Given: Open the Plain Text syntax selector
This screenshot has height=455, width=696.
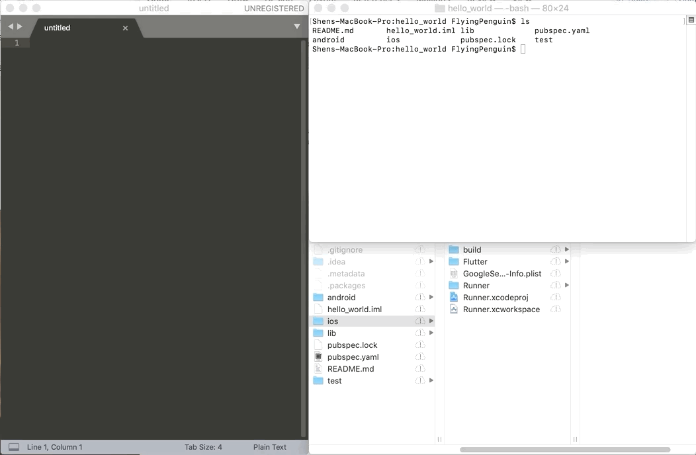Looking at the screenshot, I should (269, 447).
